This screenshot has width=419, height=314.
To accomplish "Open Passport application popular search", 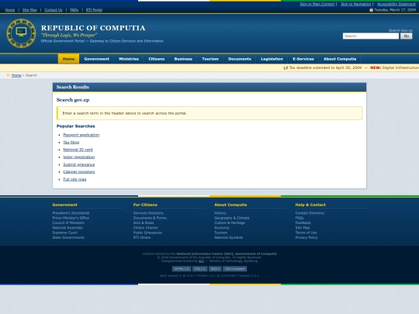I will (81, 135).
